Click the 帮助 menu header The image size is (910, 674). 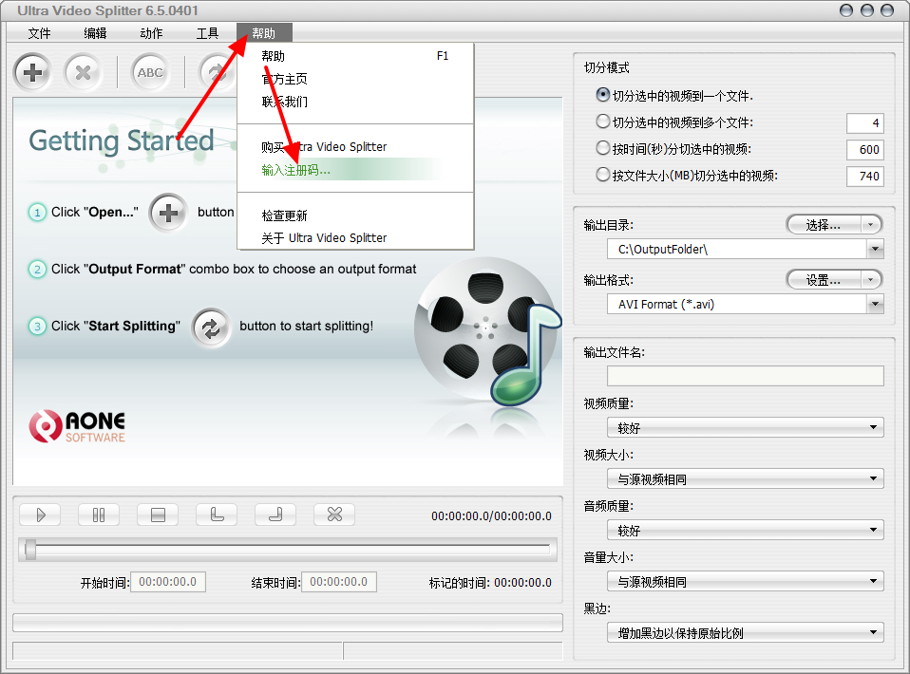coord(264,33)
